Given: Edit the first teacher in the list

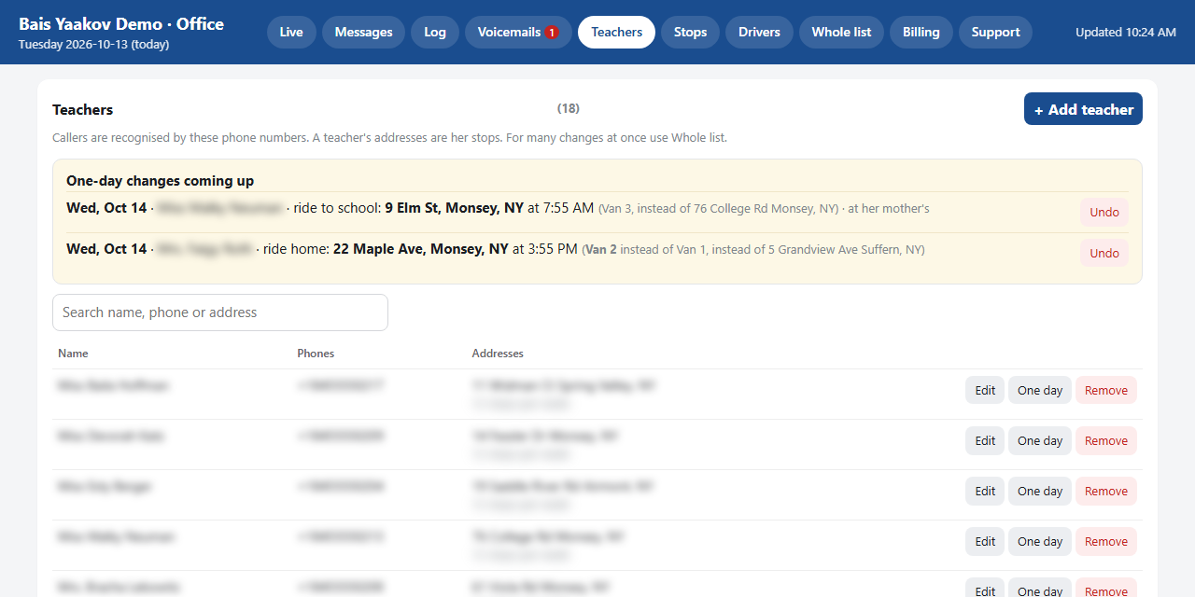Looking at the screenshot, I should click(x=985, y=391).
